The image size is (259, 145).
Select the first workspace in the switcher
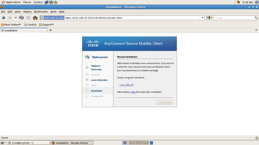click(125, 143)
